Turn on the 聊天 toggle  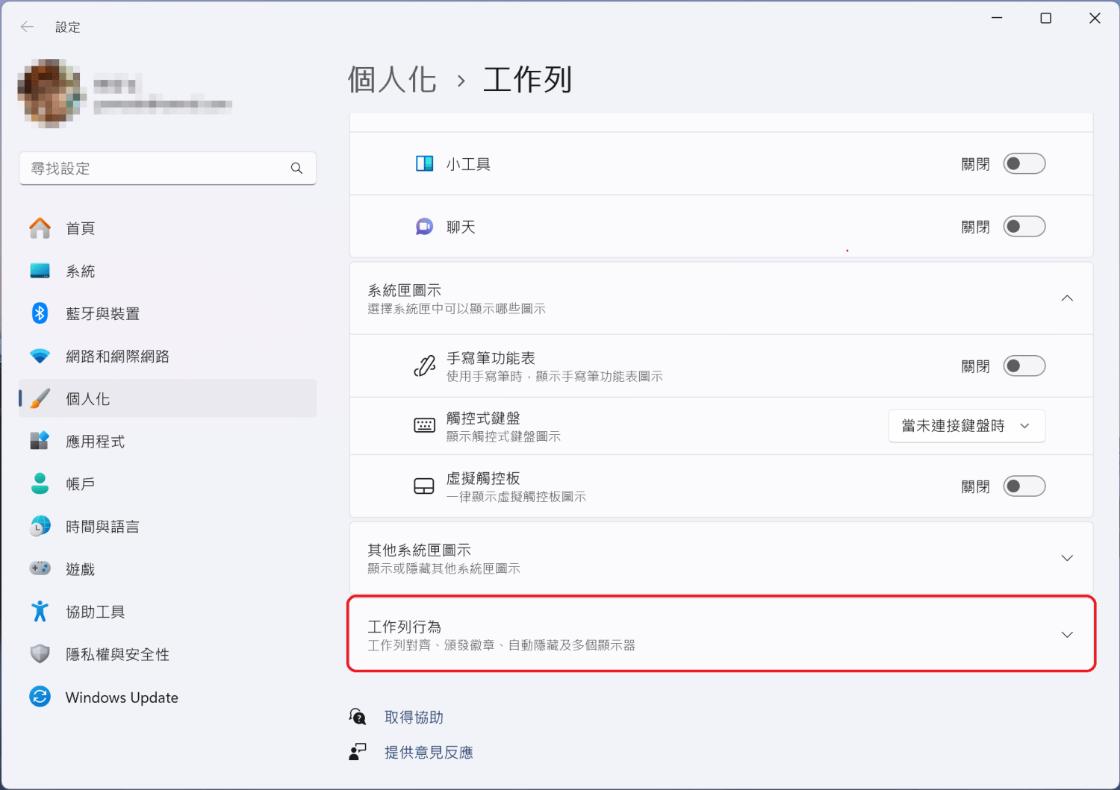1024,226
